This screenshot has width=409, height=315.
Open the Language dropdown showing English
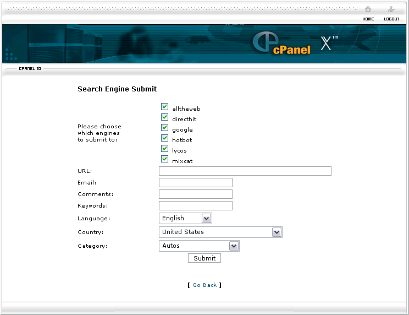pyautogui.click(x=185, y=219)
